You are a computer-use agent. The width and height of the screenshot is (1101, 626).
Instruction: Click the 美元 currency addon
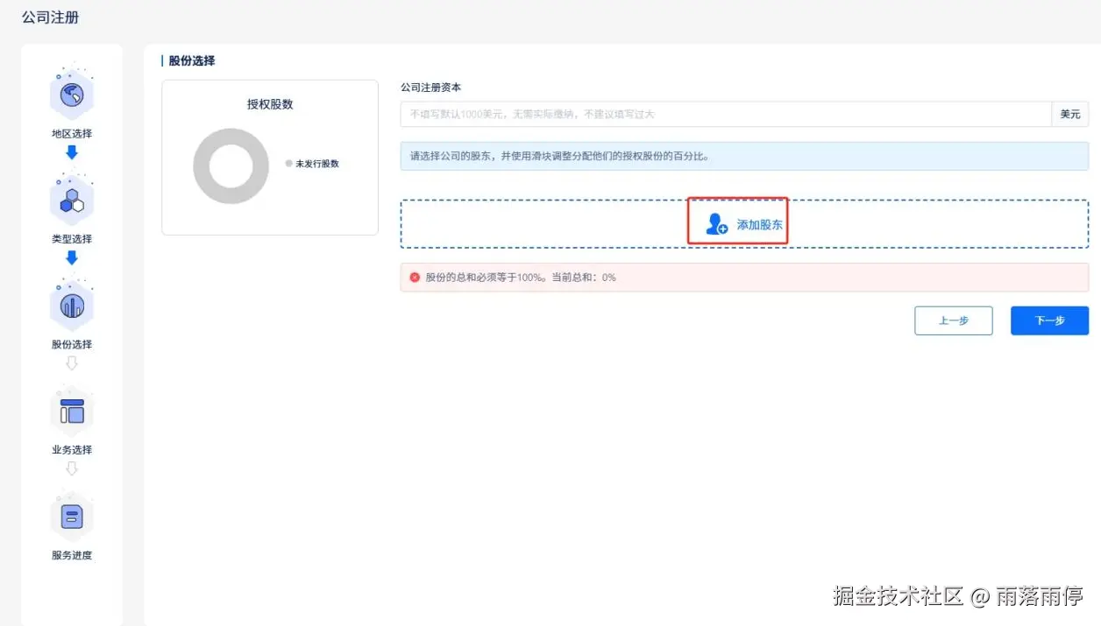click(1070, 114)
